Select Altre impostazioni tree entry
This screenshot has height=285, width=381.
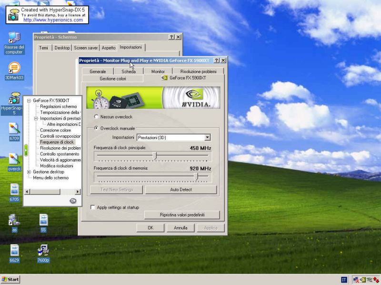(64, 124)
